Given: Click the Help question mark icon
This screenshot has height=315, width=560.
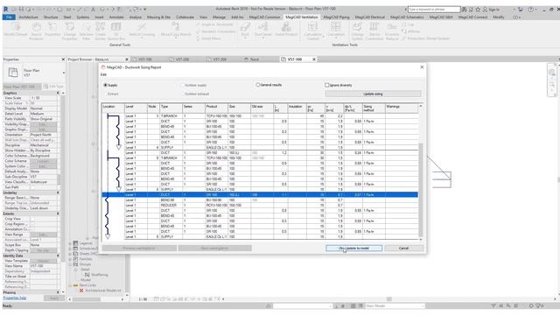Looking at the screenshot, I should [x=531, y=10].
